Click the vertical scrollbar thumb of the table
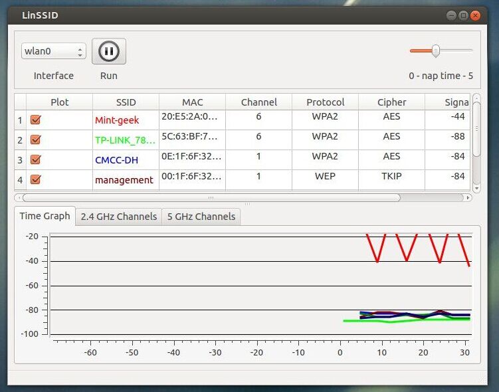499x392 pixels. click(x=476, y=128)
